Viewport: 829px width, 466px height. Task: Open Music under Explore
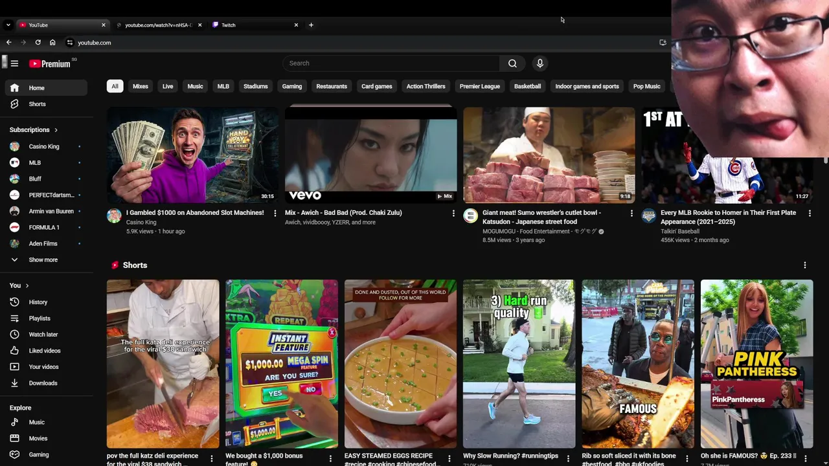point(45,422)
